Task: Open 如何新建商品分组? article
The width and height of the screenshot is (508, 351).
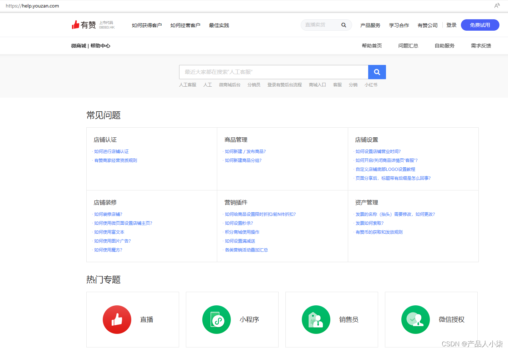Action: [x=243, y=161]
